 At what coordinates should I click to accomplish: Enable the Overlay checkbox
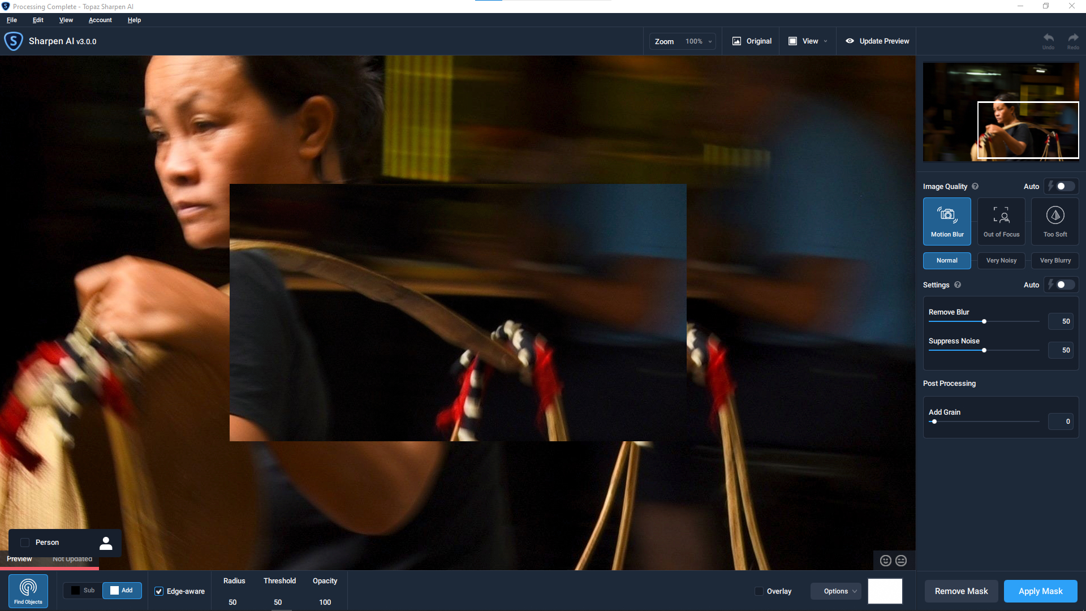tap(759, 591)
